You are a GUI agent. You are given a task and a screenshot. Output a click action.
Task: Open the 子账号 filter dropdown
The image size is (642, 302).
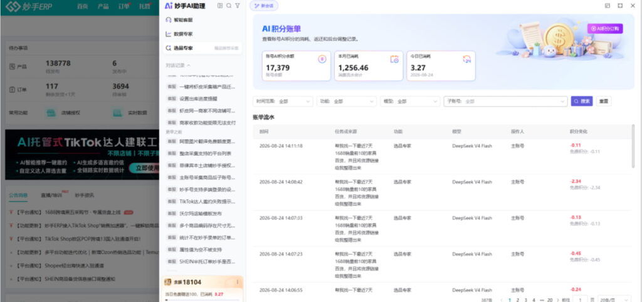tap(506, 101)
